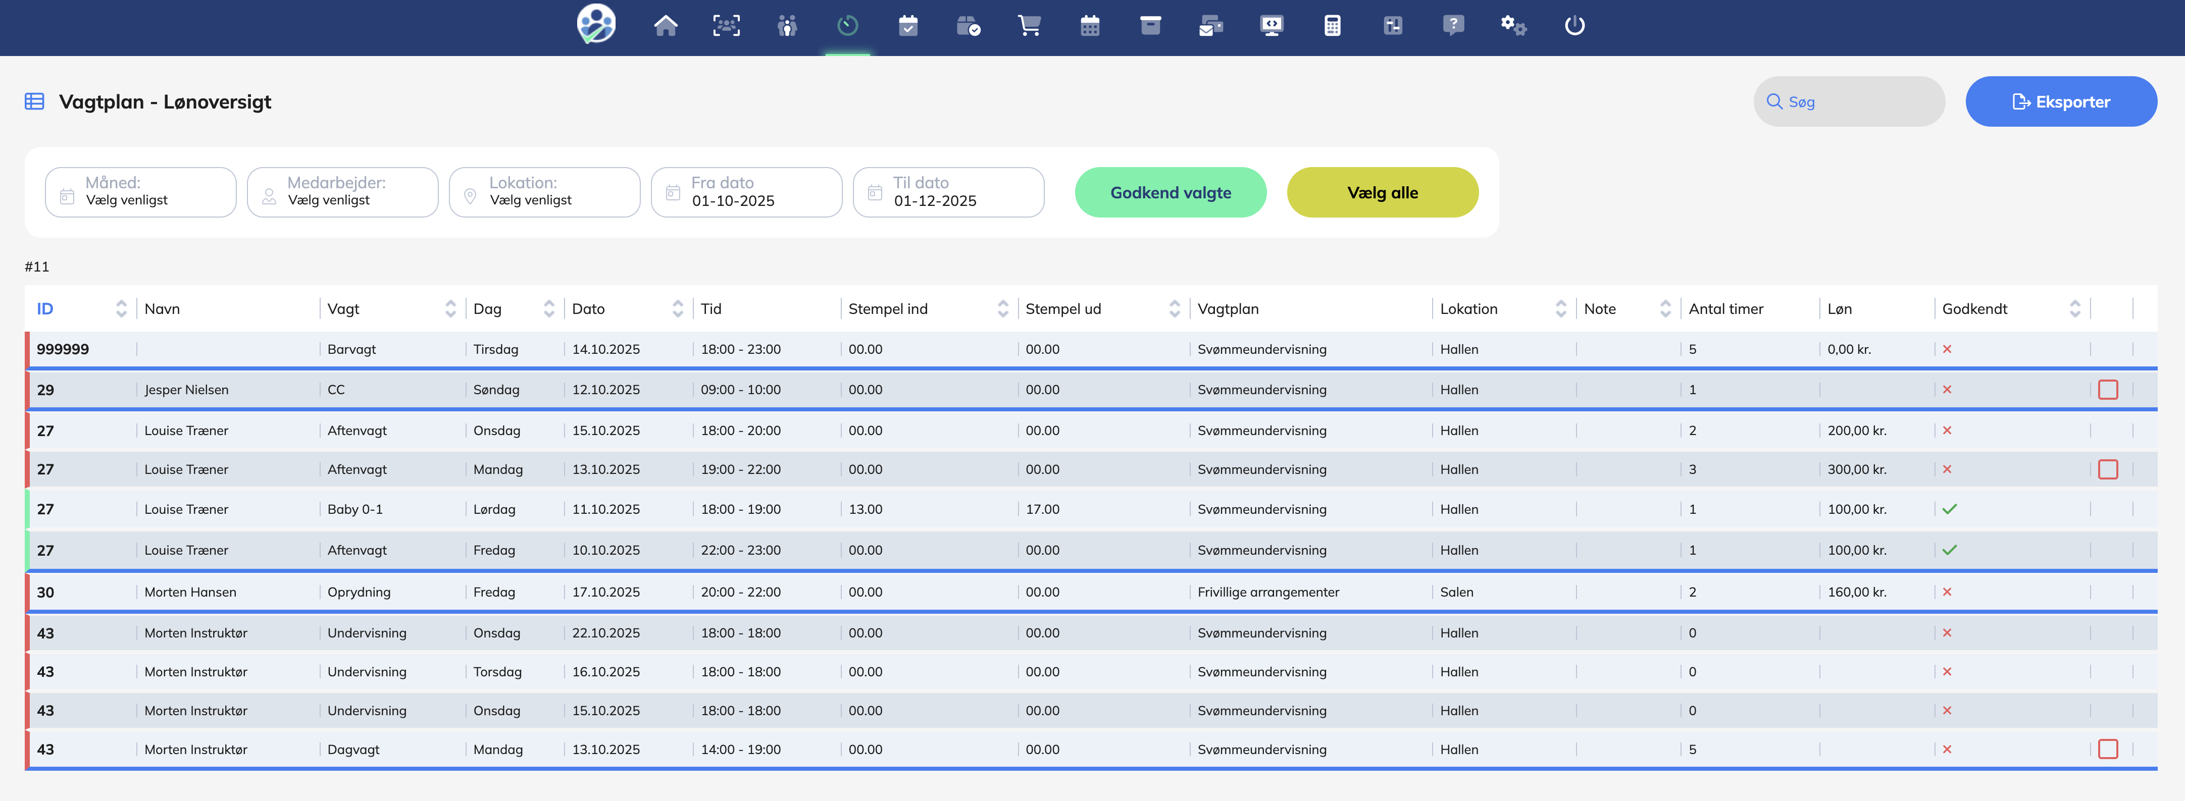The image size is (2185, 801).
Task: Sort by the Godkendt column header
Action: click(x=1974, y=309)
